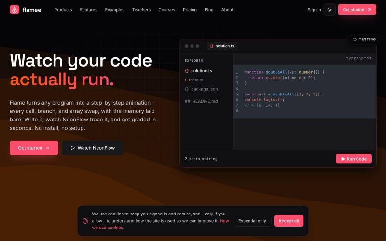Open the Teachers nav link
Viewport: 386px width, 241px height.
(141, 10)
